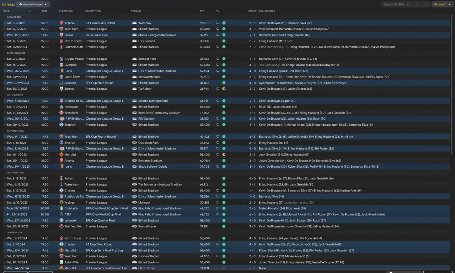Screen dimensions: 455x273
Task: Open the Brentford Community Stadium link
Action: 159,113
